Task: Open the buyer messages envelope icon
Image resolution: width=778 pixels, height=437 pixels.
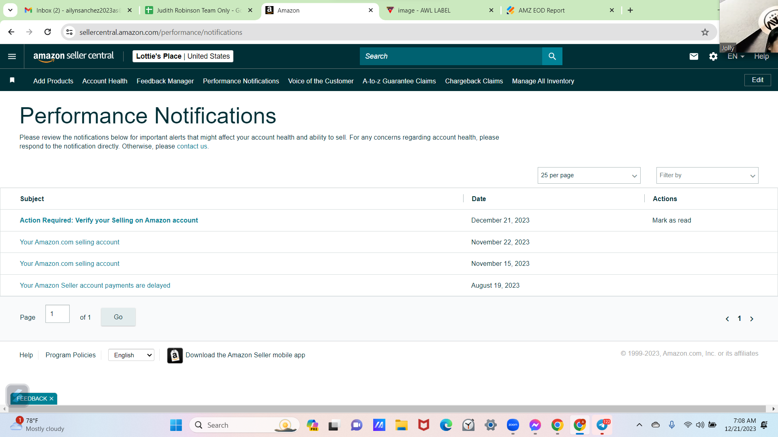Action: pyautogui.click(x=694, y=56)
